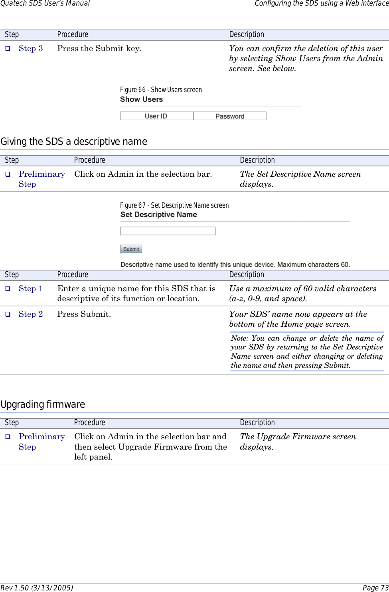Click the Set Descriptive Name text field
Screen dimensions: 389x592
(x=168, y=231)
